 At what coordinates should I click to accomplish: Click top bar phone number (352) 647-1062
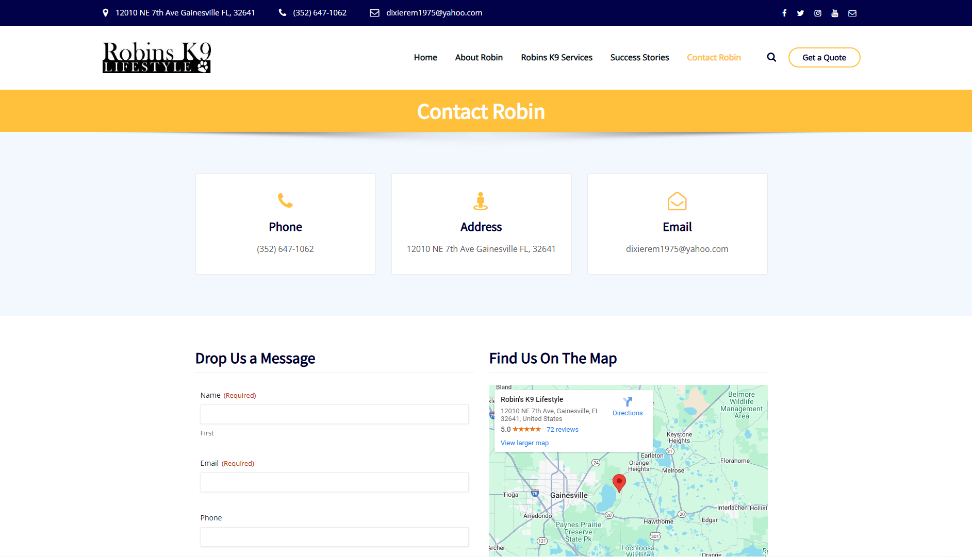pyautogui.click(x=320, y=13)
